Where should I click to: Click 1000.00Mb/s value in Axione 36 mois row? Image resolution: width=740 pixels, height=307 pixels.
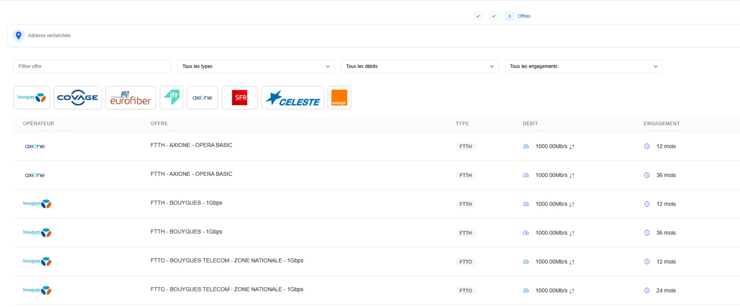click(552, 175)
